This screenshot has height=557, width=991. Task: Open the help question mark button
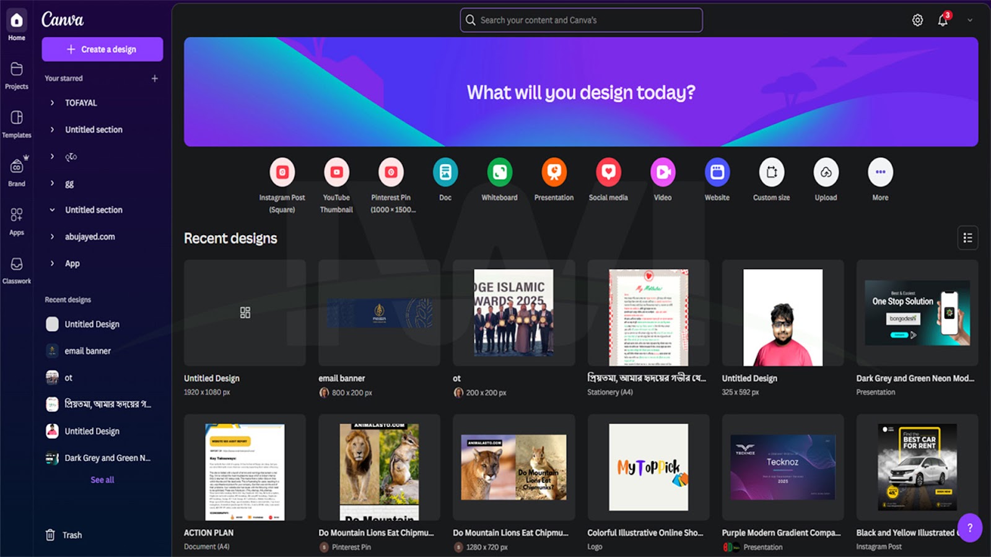click(970, 528)
